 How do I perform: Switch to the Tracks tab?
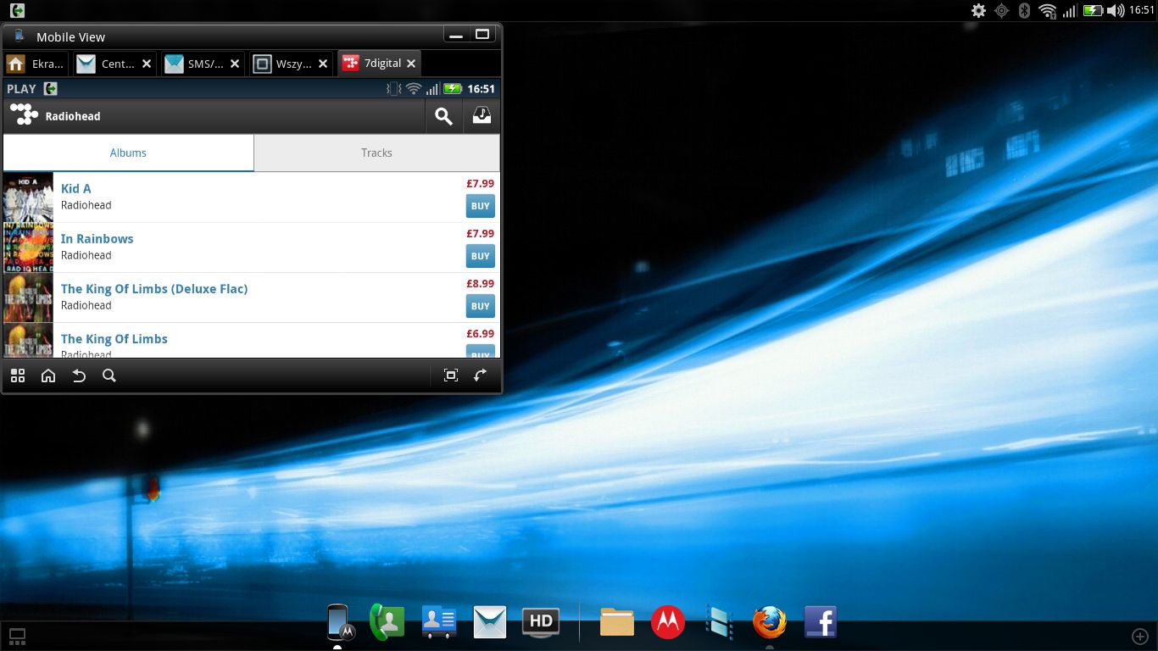(376, 153)
